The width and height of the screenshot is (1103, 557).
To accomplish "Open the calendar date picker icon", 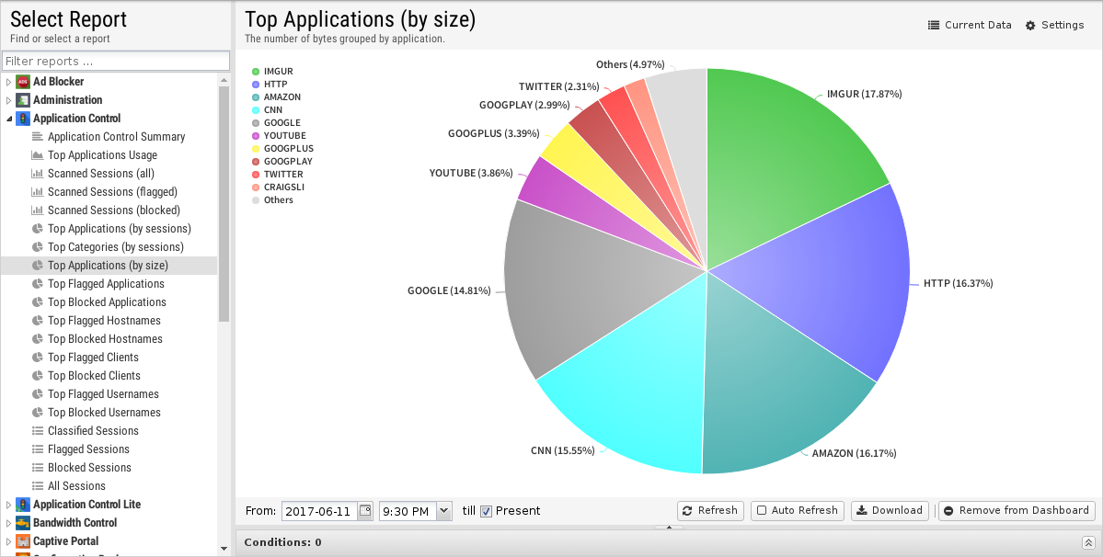I will click(365, 511).
